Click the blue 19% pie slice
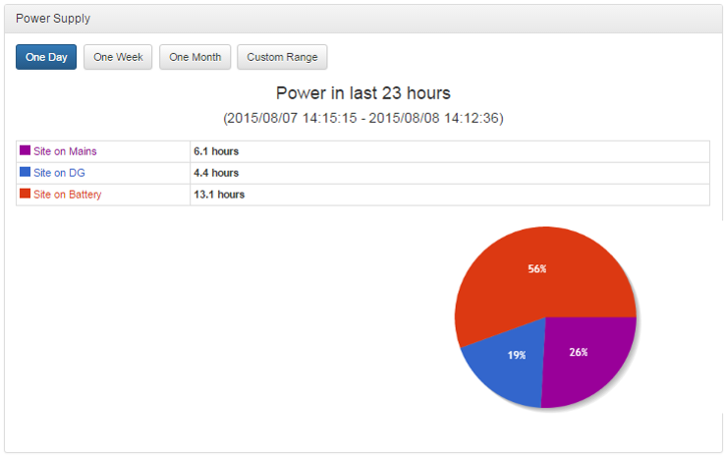Screen dimensions: 725x457 tap(509, 366)
